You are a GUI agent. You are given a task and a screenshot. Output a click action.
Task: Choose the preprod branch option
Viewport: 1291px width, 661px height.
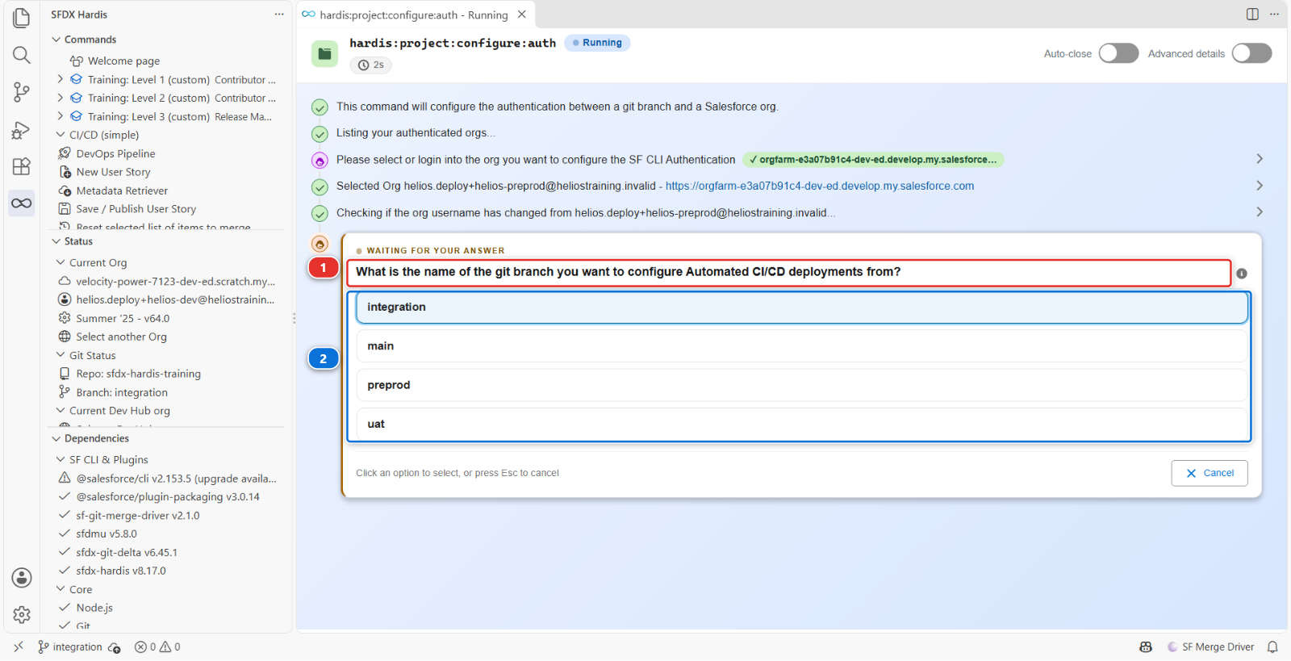coord(802,385)
